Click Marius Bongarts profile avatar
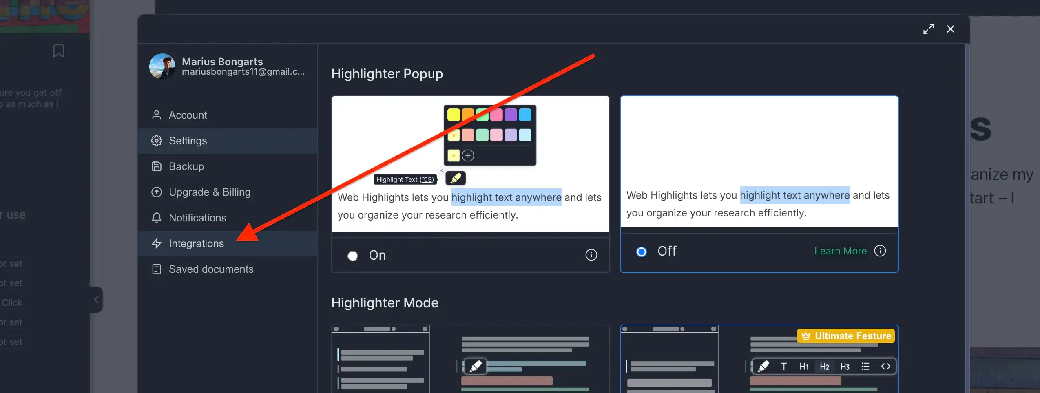This screenshot has width=1040, height=393. click(162, 66)
